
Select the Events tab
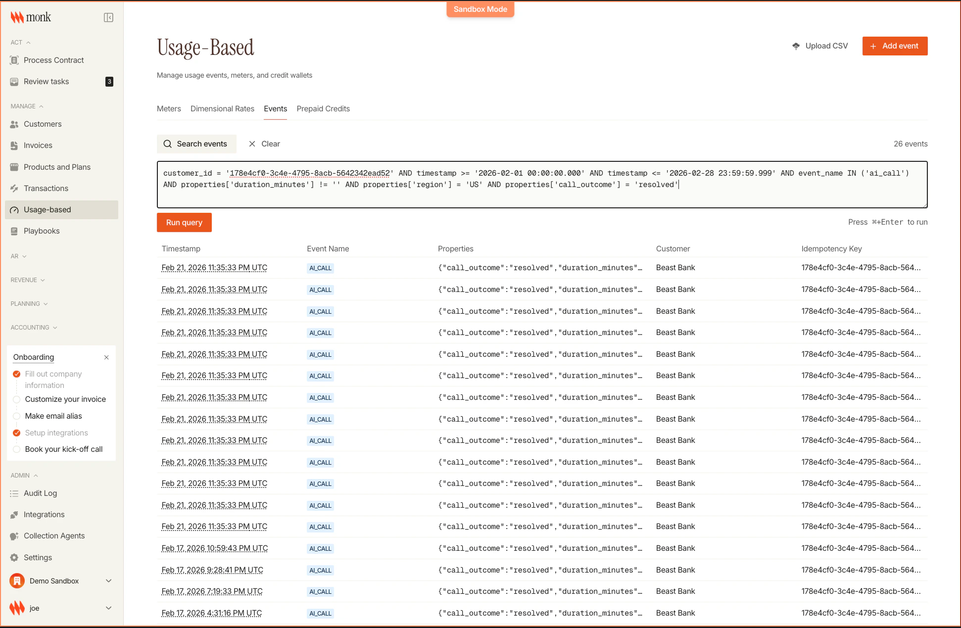(x=275, y=109)
